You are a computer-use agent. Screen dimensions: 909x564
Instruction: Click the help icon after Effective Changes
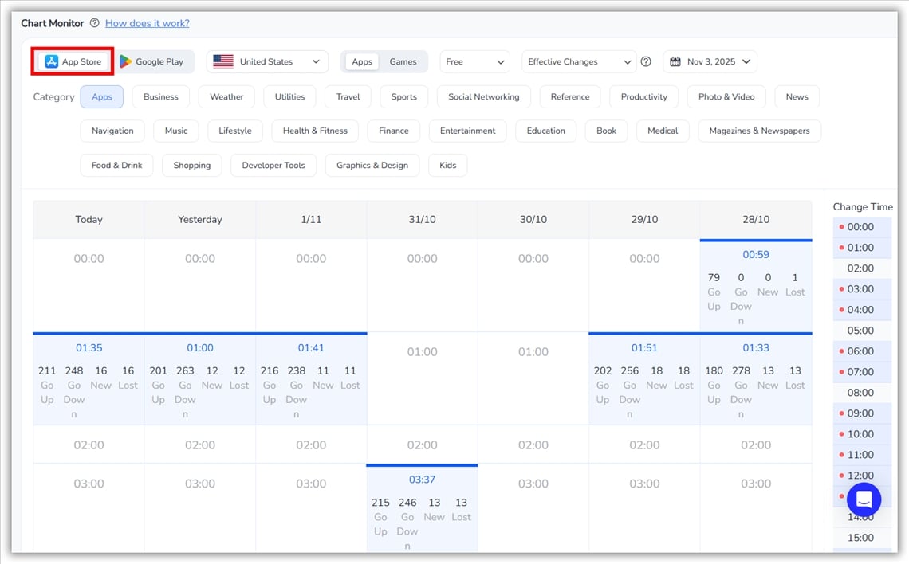coord(646,61)
